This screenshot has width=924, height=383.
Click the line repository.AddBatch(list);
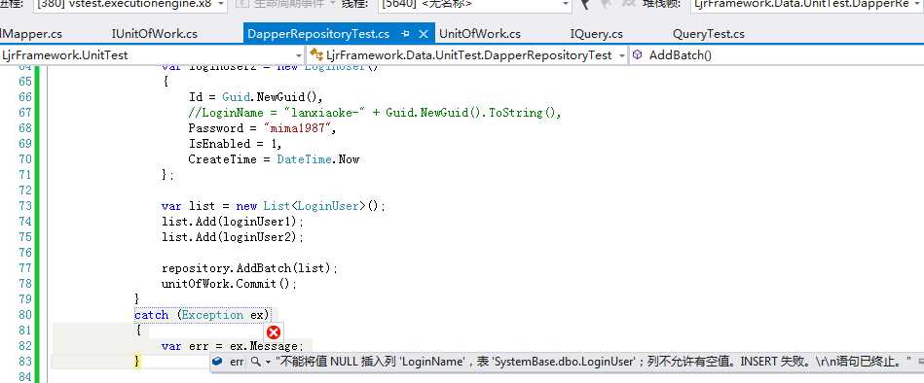(250, 268)
